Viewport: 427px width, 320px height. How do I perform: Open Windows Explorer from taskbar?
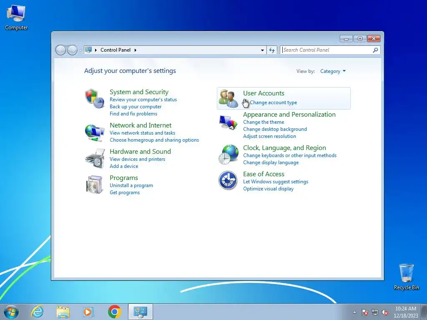(63, 312)
